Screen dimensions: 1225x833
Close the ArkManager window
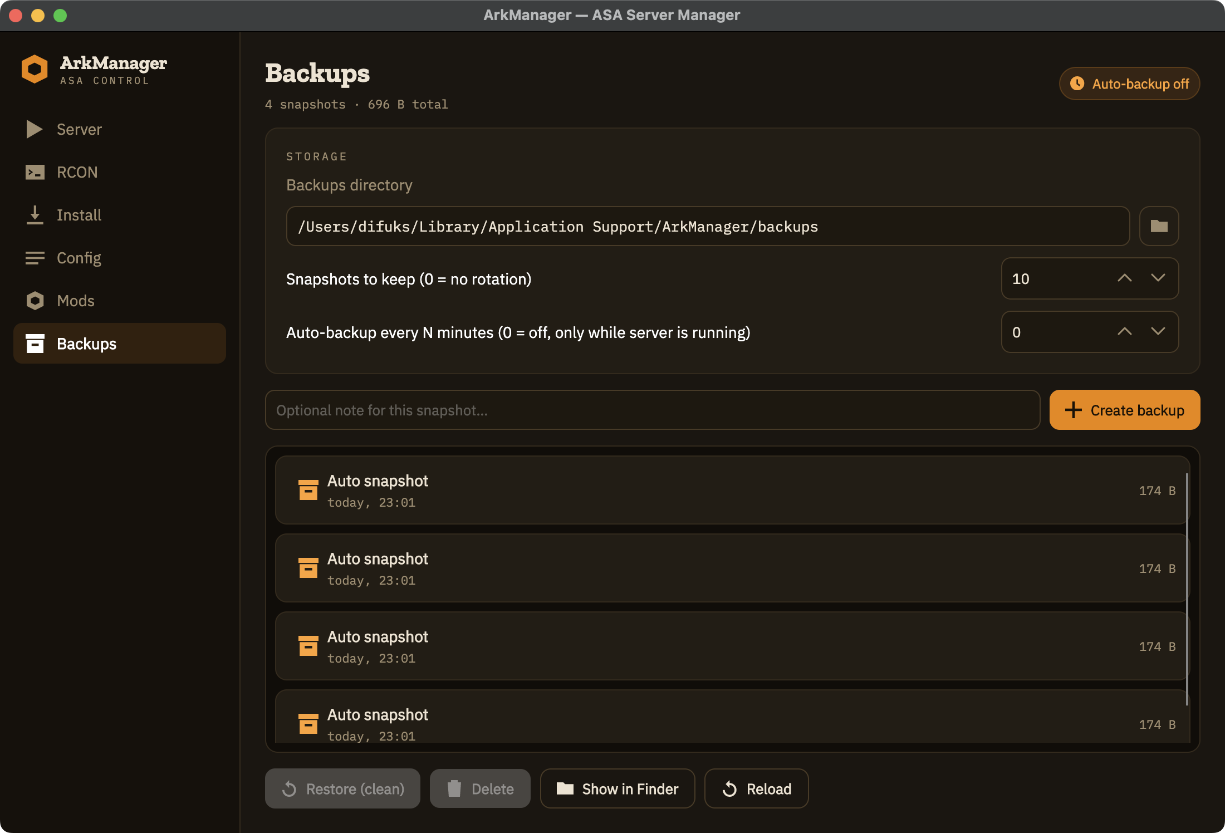point(16,16)
